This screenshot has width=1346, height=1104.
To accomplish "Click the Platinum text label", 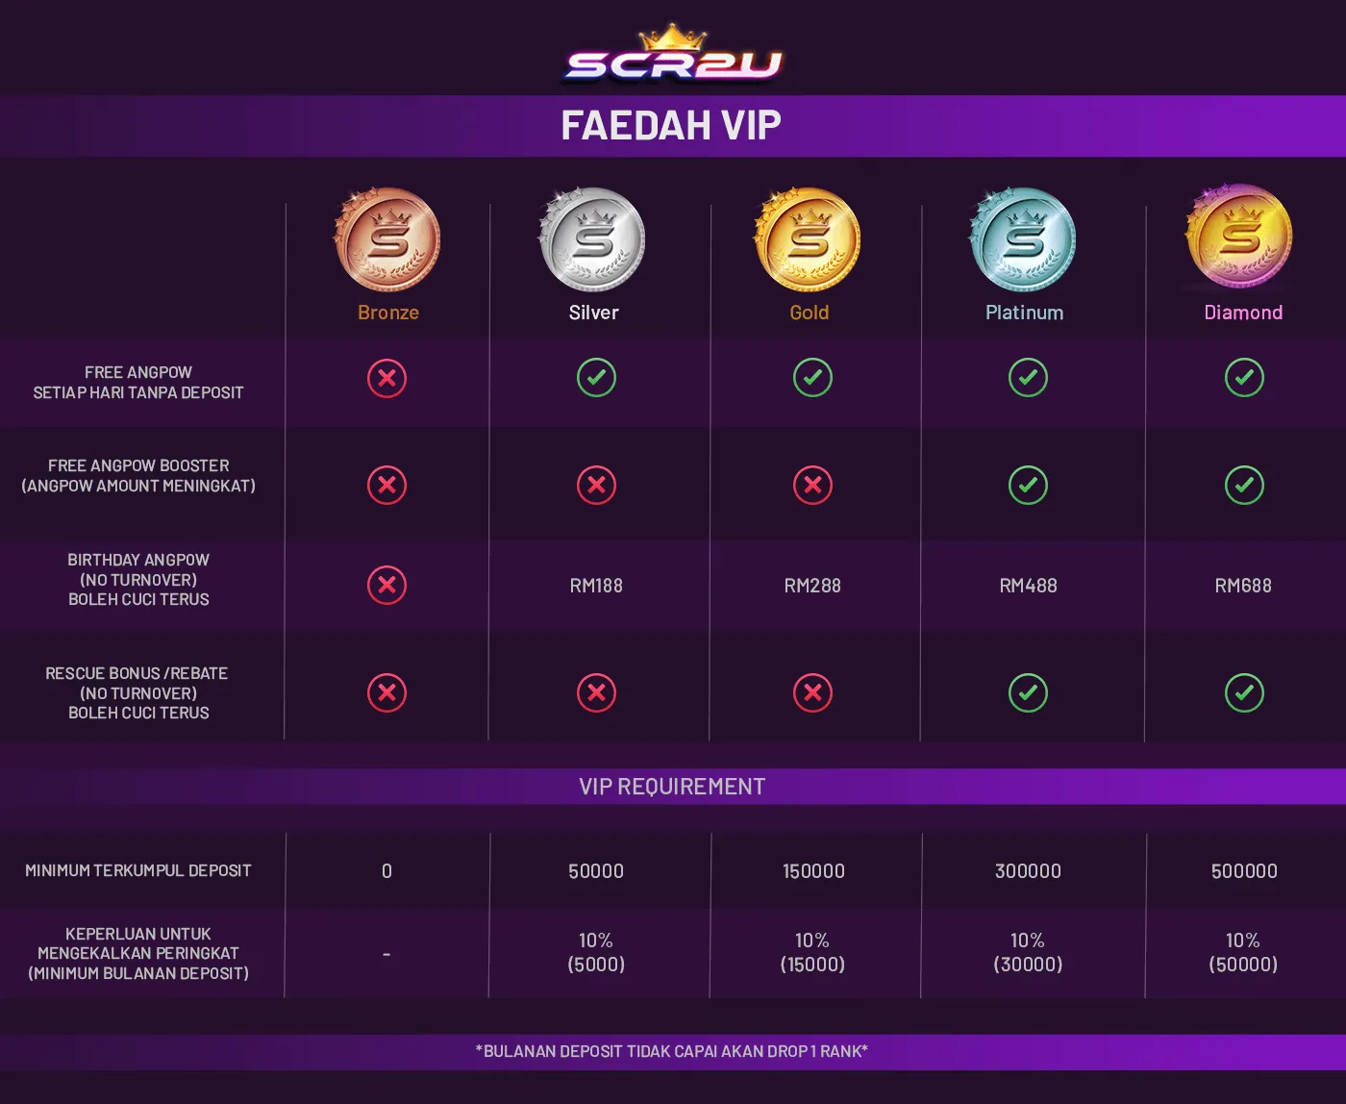I will pyautogui.click(x=1024, y=313).
